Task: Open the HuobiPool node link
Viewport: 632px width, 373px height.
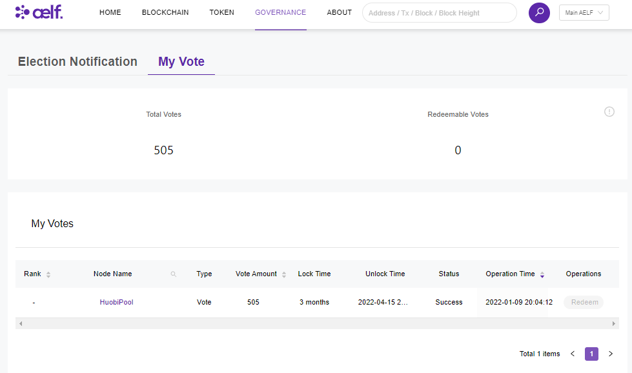Action: tap(116, 302)
